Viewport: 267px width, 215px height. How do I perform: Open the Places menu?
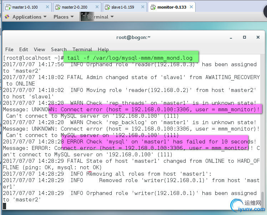click(x=64, y=17)
